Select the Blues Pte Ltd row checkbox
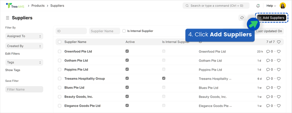Image resolution: width=292 pixels, height=113 pixels. click(x=60, y=88)
